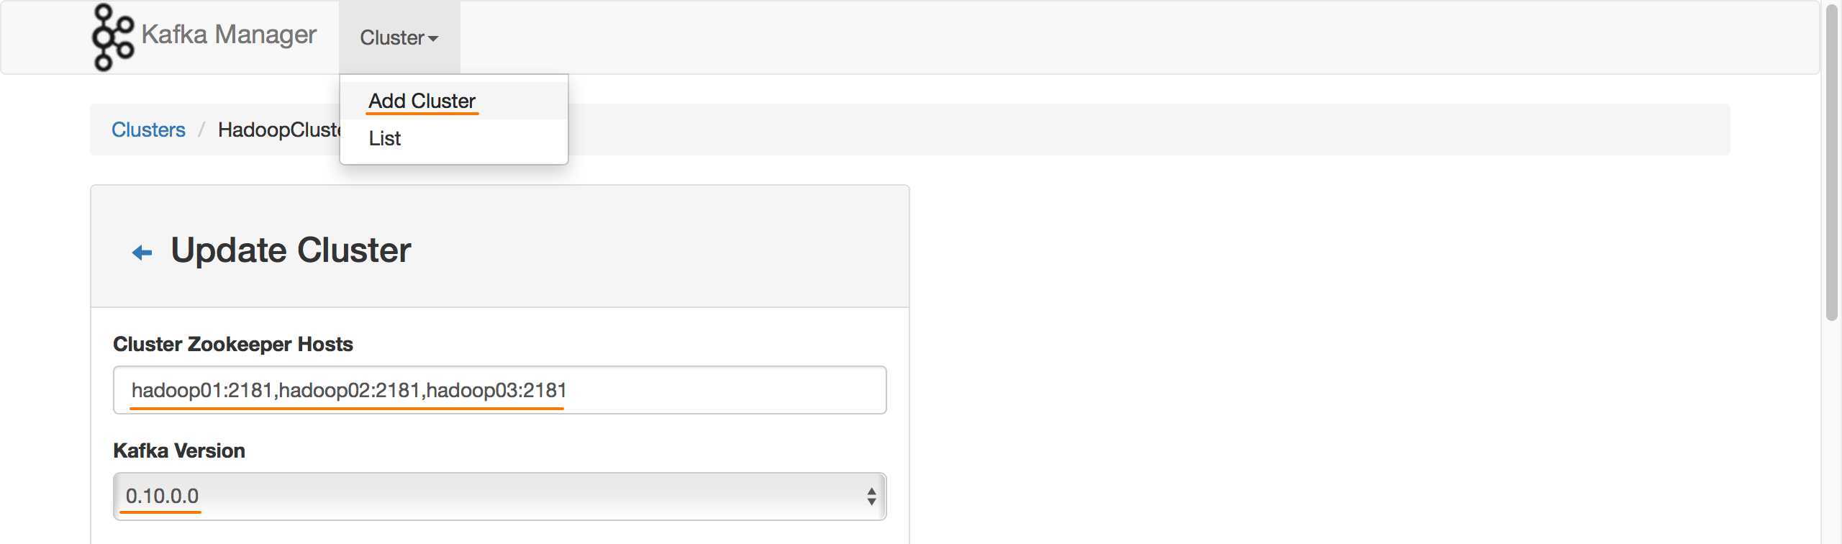This screenshot has height=544, width=1842.
Task: Go back using the blue arrow icon
Action: click(x=142, y=252)
